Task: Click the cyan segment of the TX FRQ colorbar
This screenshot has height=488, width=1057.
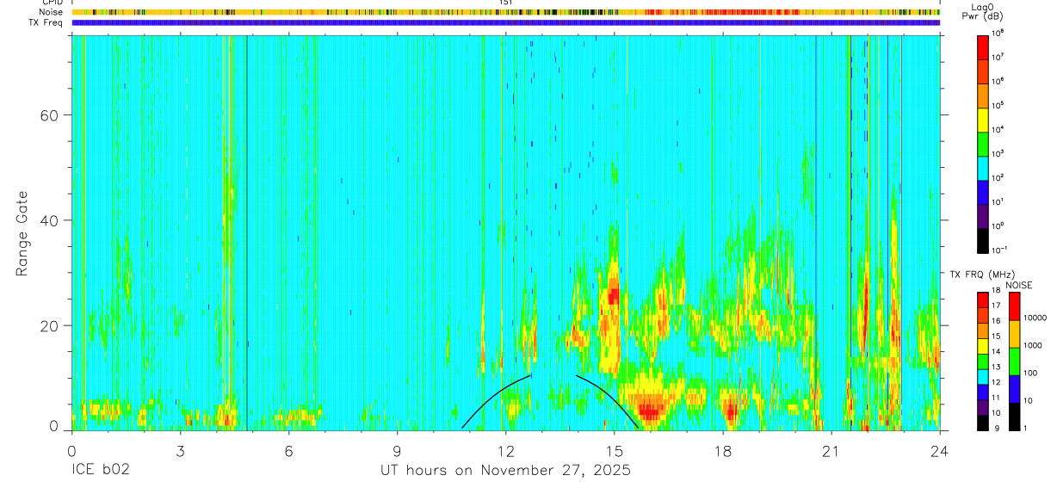Action: [x=983, y=376]
